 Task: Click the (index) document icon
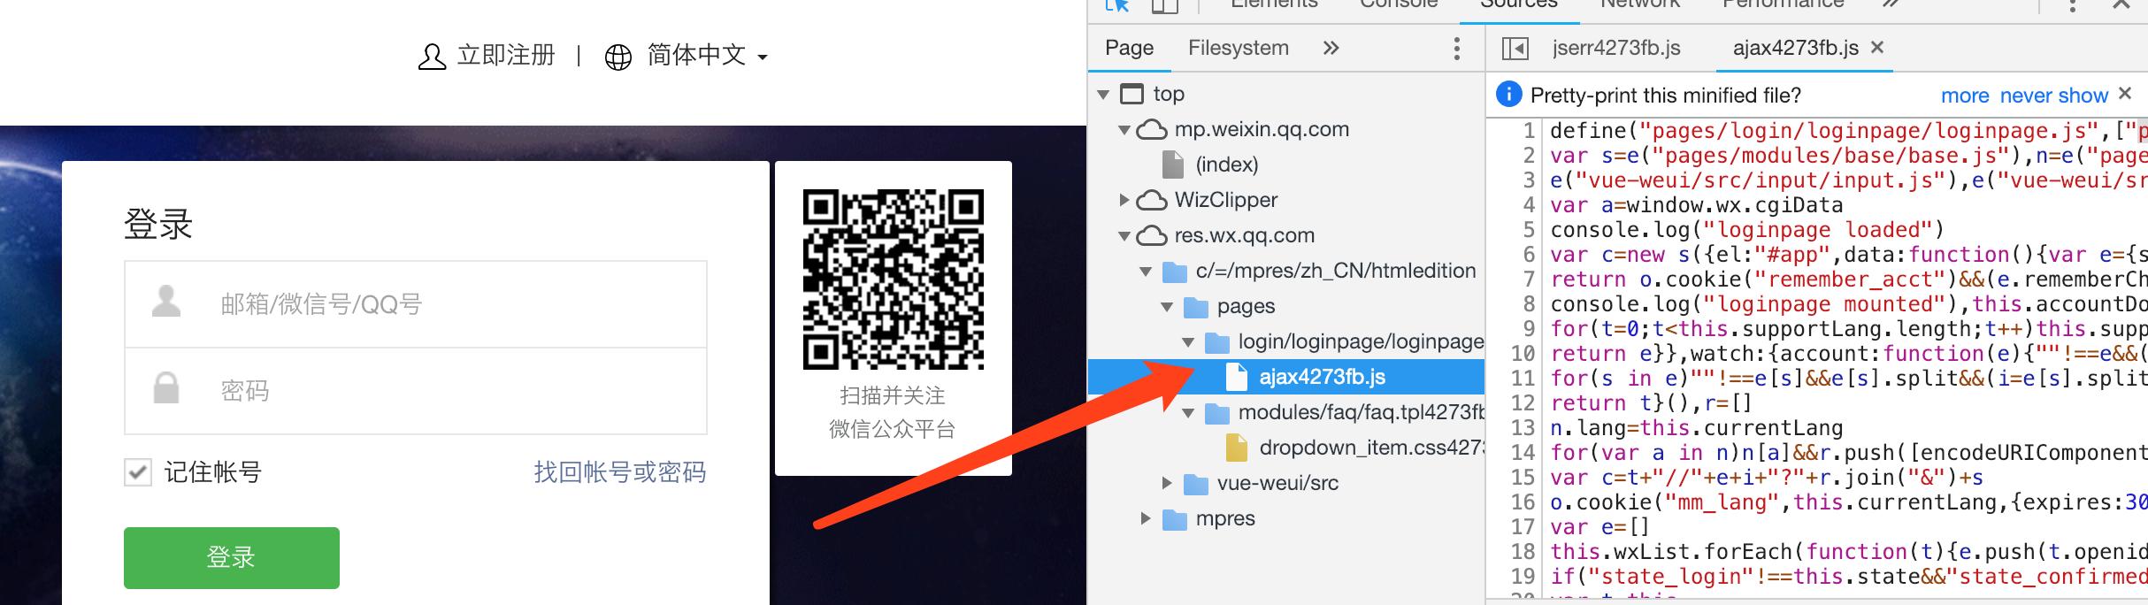click(x=1173, y=165)
